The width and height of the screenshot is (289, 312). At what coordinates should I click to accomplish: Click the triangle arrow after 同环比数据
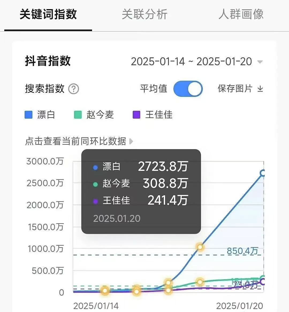131,141
